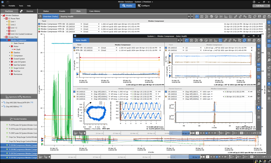Open Portable menu
The width and height of the screenshot is (271, 163).
pyautogui.click(x=12, y=6)
